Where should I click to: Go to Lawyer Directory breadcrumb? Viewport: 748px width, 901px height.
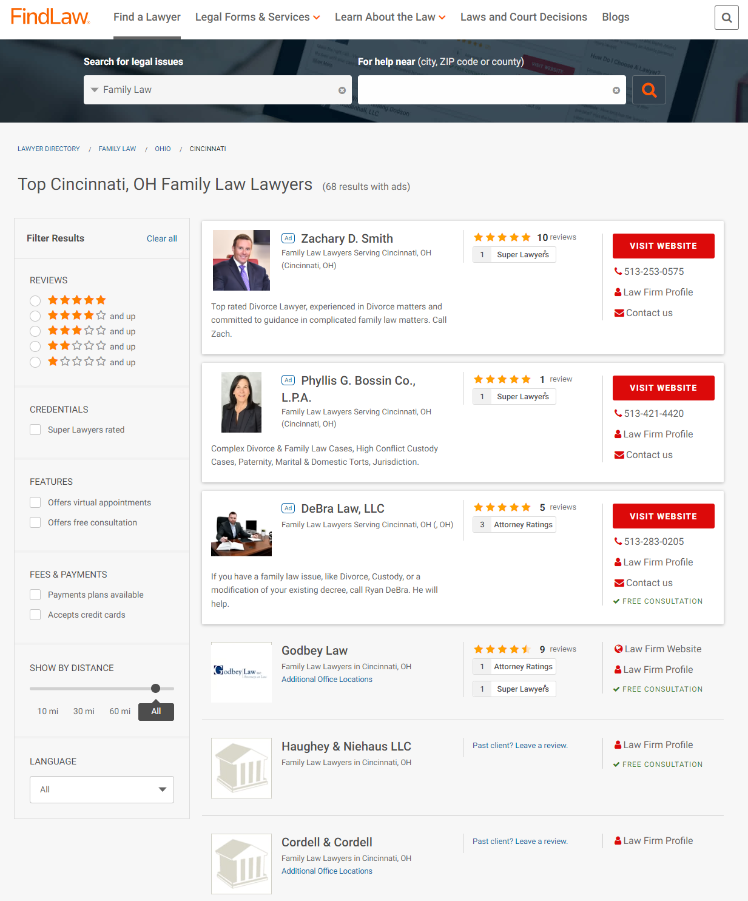(x=49, y=149)
